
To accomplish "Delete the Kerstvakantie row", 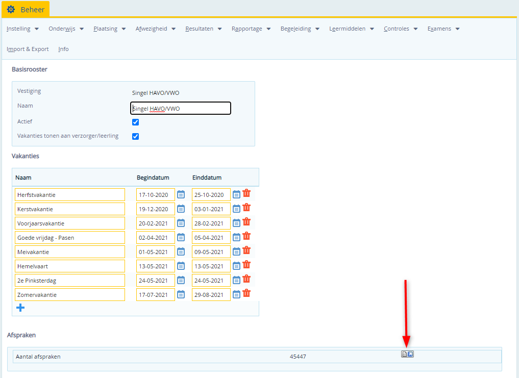I will click(x=246, y=208).
